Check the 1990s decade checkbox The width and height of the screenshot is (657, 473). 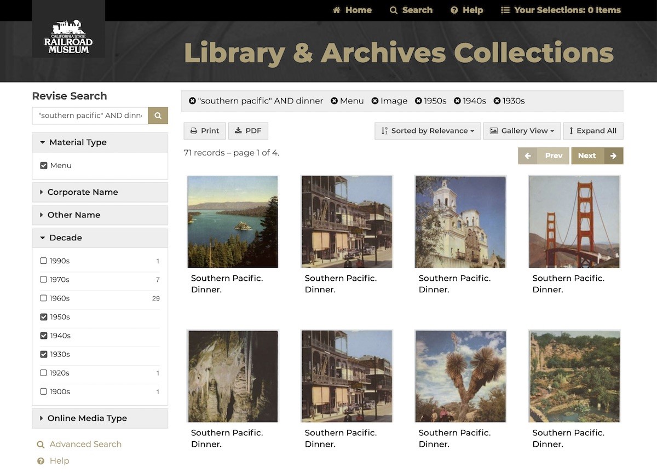(x=44, y=261)
